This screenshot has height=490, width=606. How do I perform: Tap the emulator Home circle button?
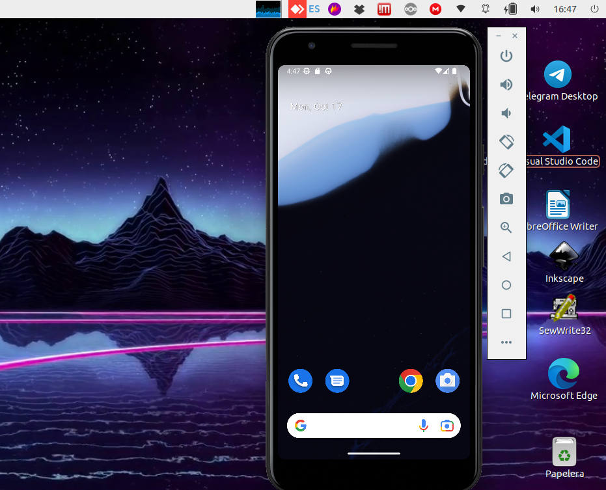click(x=506, y=285)
